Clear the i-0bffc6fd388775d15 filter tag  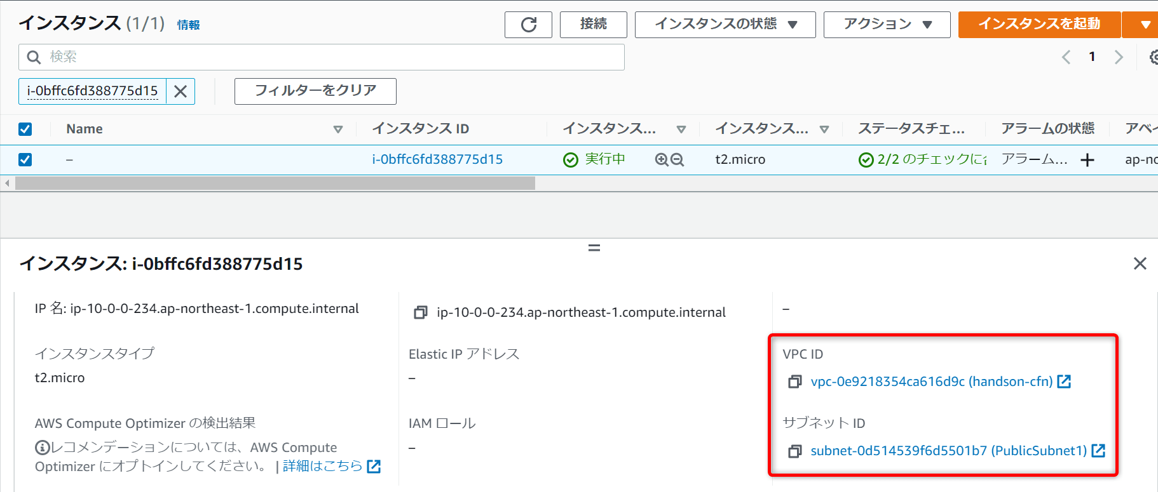[181, 91]
